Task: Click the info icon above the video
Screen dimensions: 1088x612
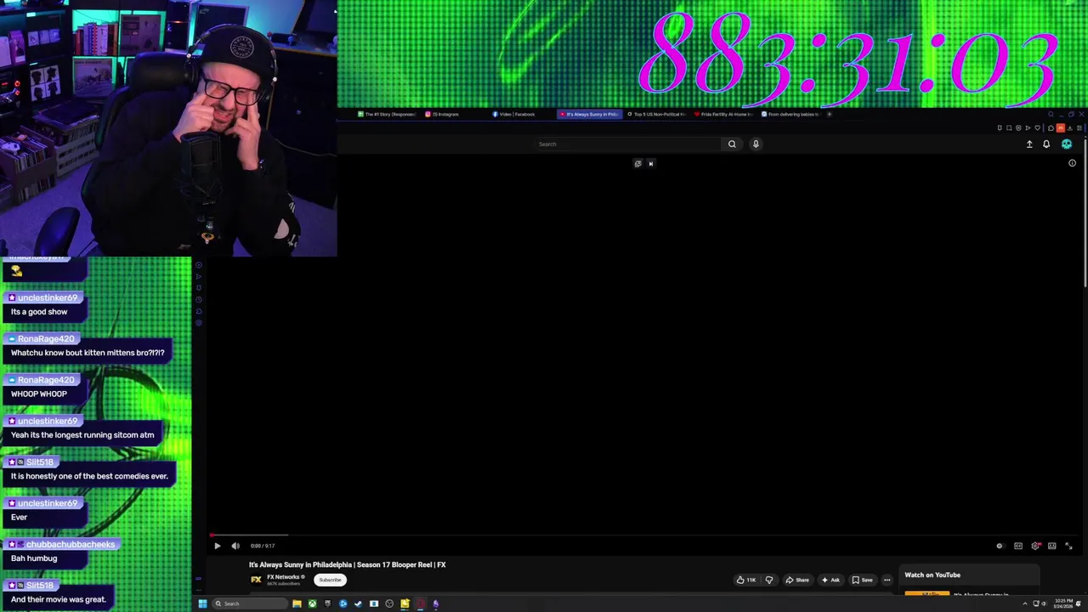Action: (x=1072, y=163)
